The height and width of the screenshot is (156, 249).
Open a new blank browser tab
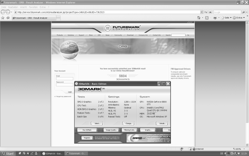click(x=58, y=18)
